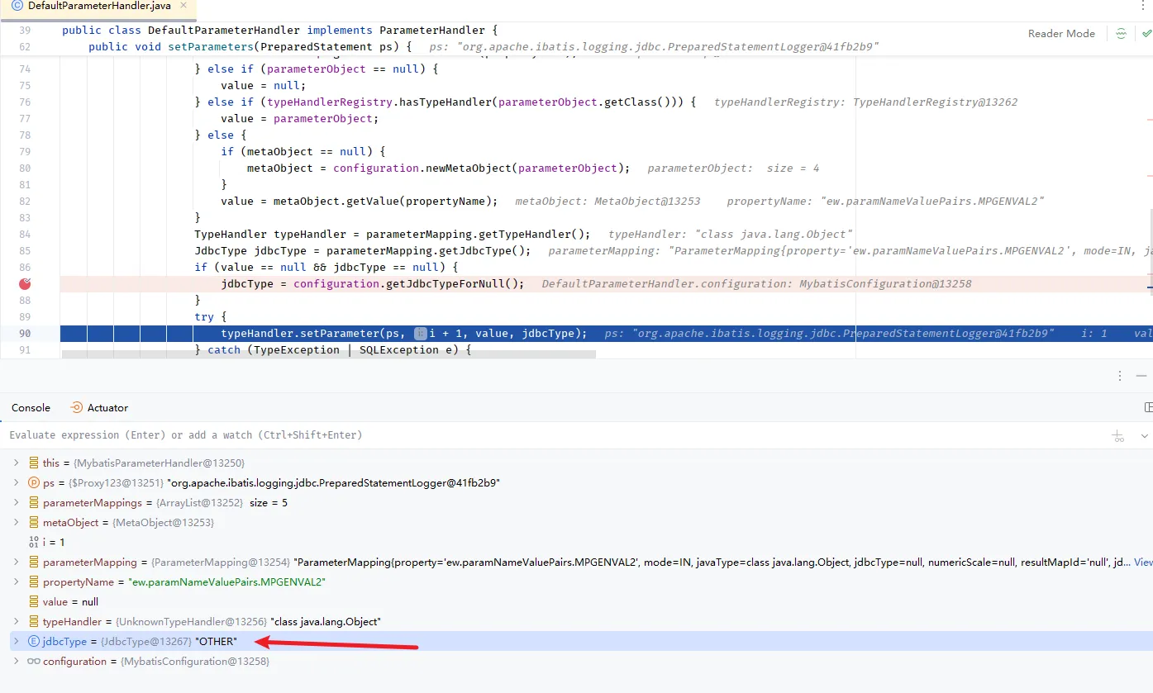Click the field icon of propertyName variable
This screenshot has width=1153, height=693.
(34, 582)
